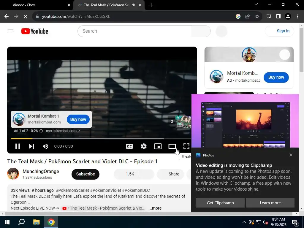Viewport: 304px width, 228px height.
Task: Open Windows Start menu
Action: 7,222
